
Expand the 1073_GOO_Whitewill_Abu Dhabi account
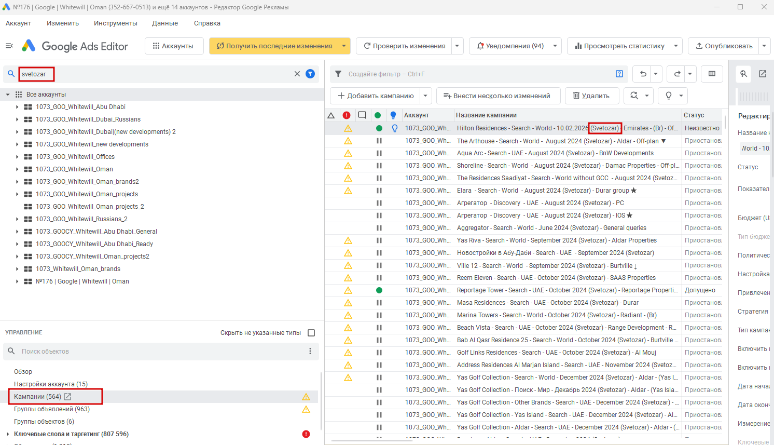click(17, 107)
